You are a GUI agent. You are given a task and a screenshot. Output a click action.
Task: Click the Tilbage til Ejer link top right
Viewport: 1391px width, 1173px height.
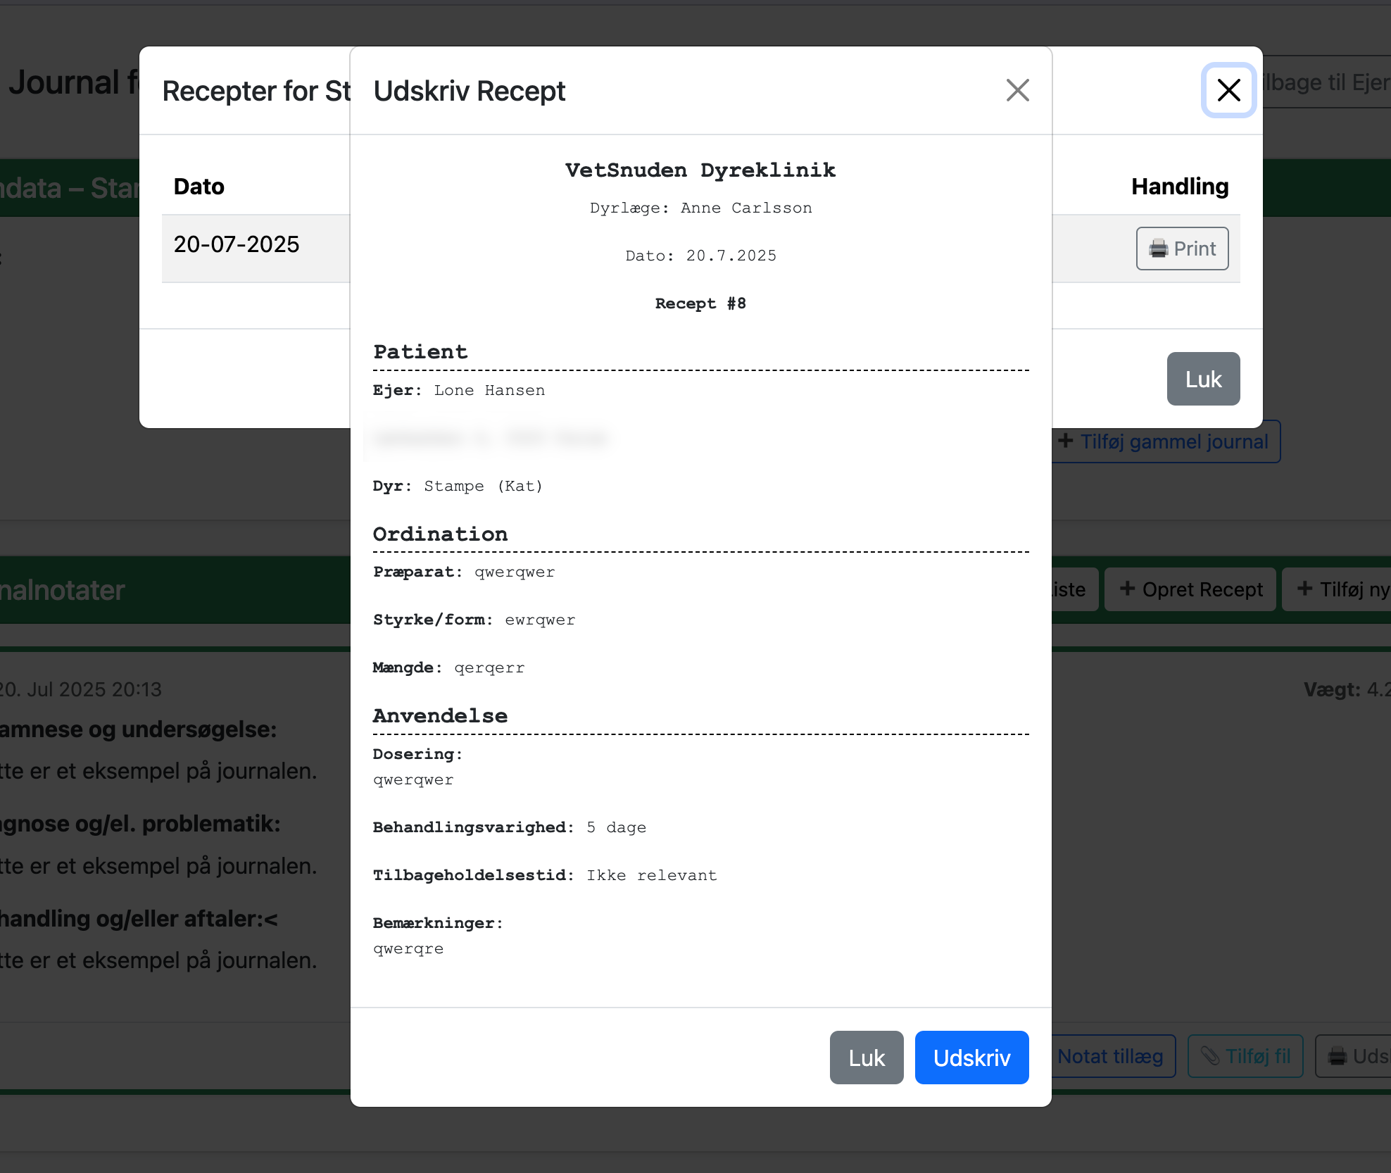pos(1330,82)
